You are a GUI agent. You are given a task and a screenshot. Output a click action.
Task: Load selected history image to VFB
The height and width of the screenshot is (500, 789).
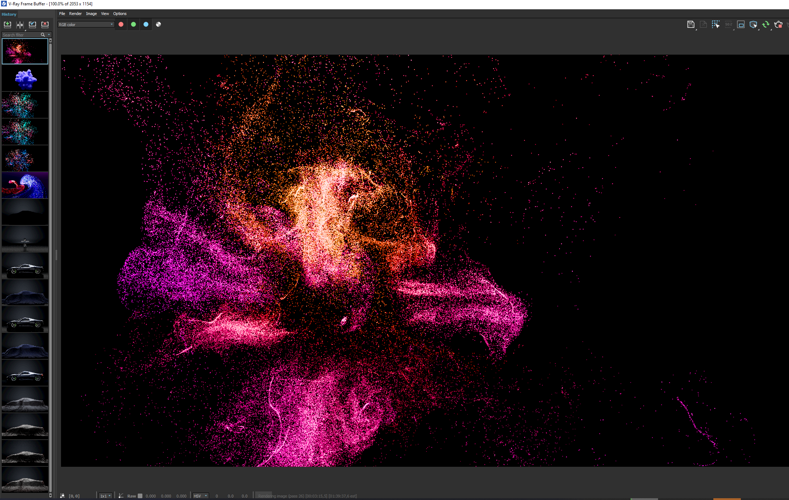coord(32,24)
